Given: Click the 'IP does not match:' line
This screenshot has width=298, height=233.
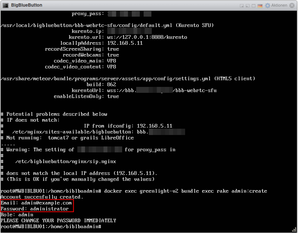Looking at the screenshot, I should [x=30, y=120].
